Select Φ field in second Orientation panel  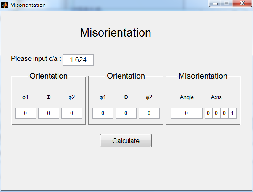[126, 113]
